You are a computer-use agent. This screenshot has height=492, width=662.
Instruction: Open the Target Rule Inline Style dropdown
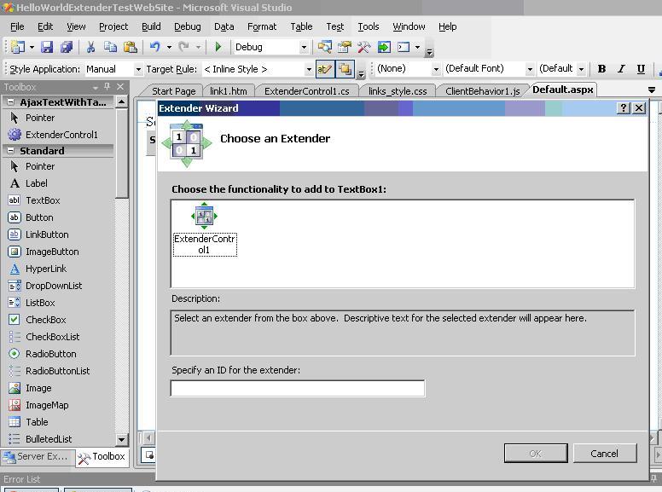coord(309,69)
